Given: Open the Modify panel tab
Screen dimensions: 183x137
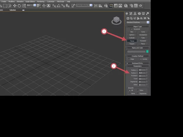Looking at the screenshot, I should [x=131, y=14].
